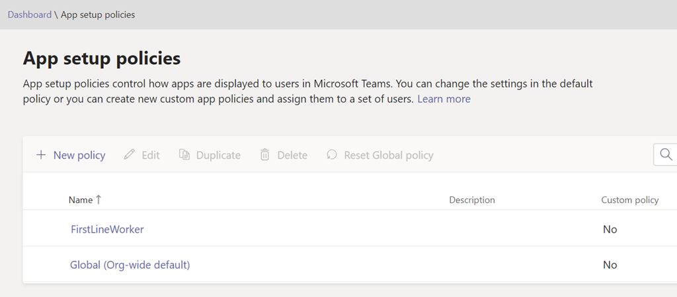Sort by the Name column header
Image resolution: width=677 pixels, height=297 pixels.
(x=80, y=200)
